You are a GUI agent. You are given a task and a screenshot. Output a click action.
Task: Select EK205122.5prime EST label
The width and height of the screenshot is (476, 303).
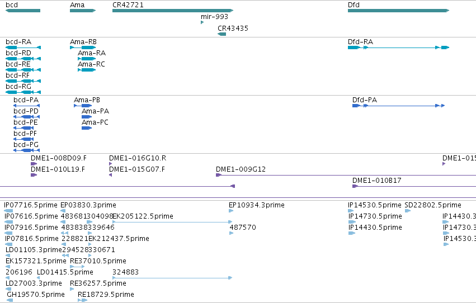[143, 216]
